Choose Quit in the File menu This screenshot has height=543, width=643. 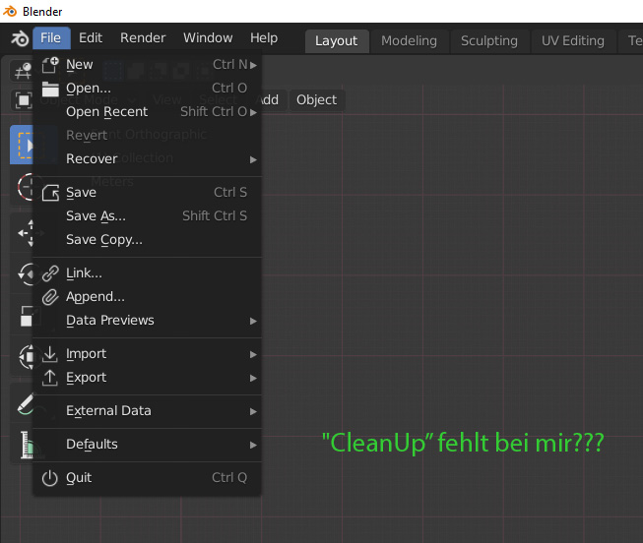pyautogui.click(x=148, y=478)
